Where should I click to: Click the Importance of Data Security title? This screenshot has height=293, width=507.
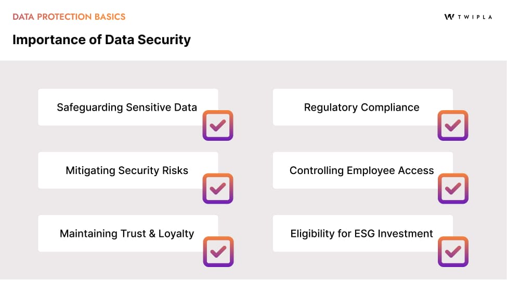click(x=101, y=39)
